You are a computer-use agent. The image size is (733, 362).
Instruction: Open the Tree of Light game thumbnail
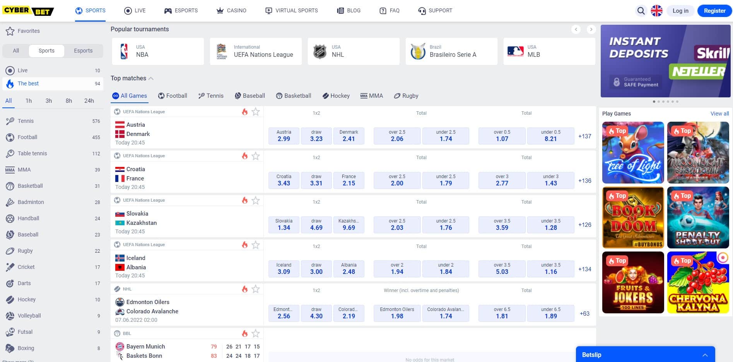click(x=633, y=153)
